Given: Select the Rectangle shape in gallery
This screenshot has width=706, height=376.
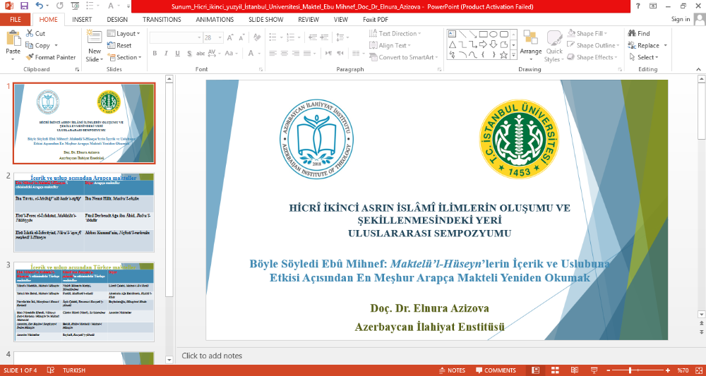Looking at the screenshot, I should [483, 34].
